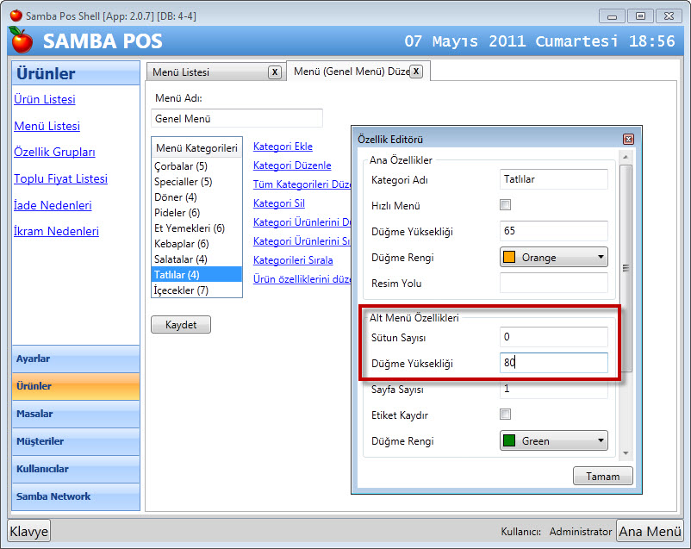Click the Samba POS apple logo
The width and height of the screenshot is (691, 549).
tap(22, 41)
